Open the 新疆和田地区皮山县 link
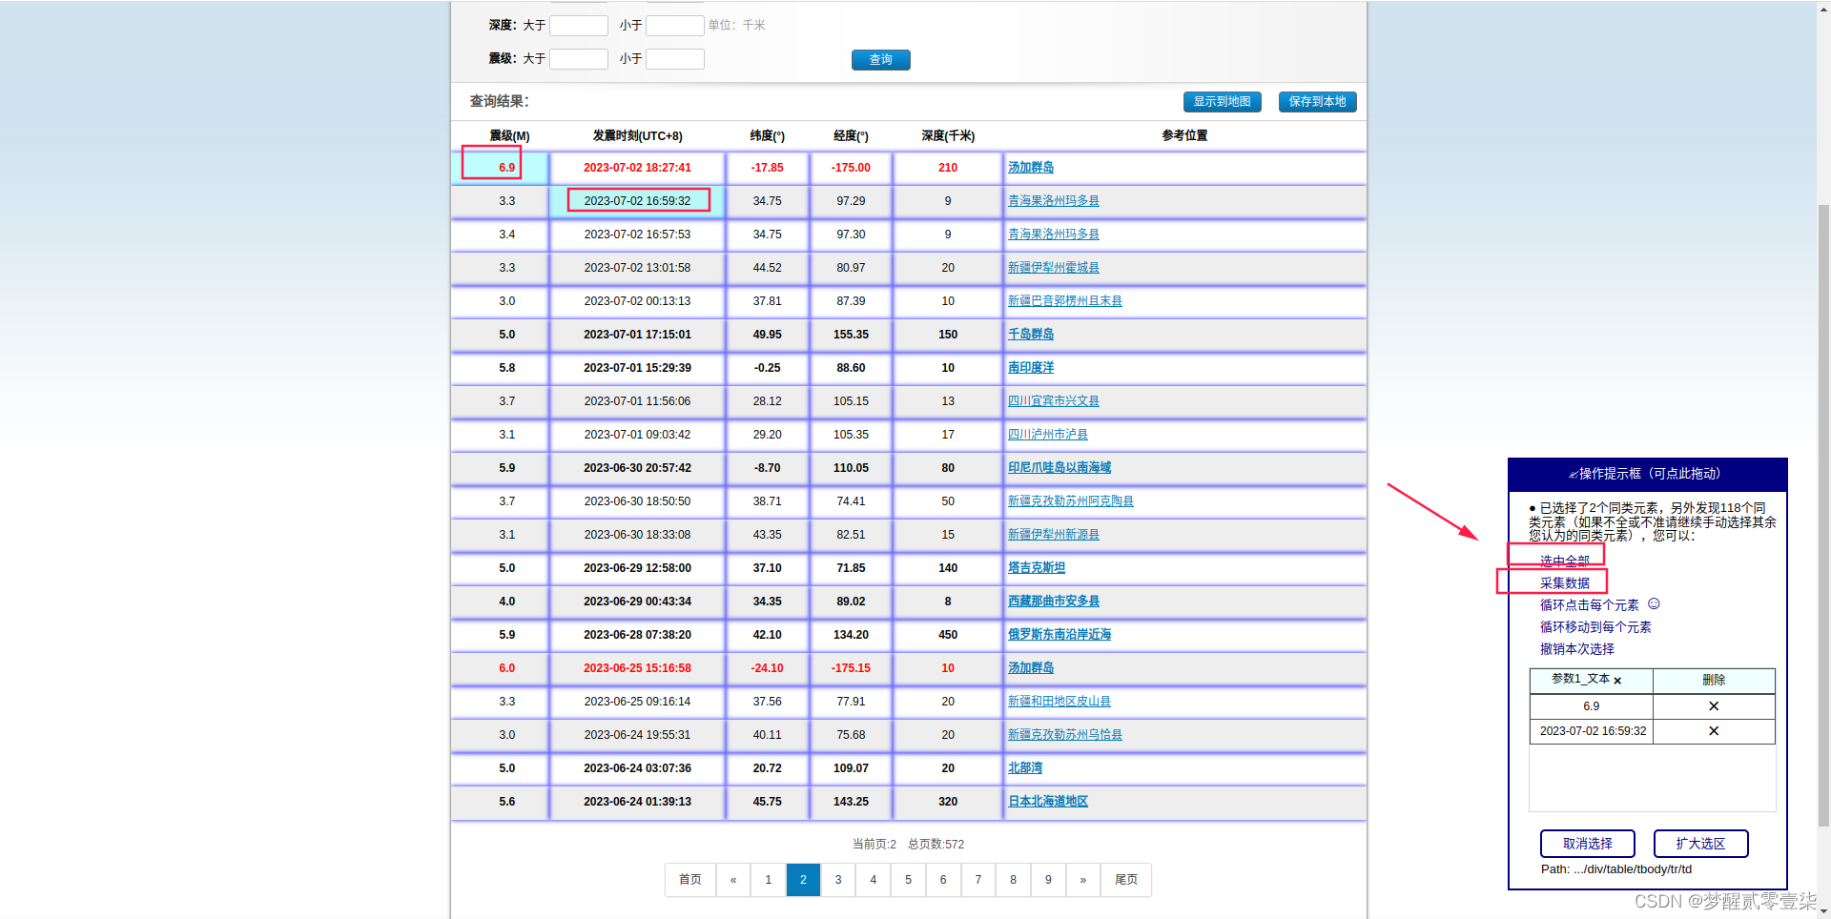1831x919 pixels. 1060,702
